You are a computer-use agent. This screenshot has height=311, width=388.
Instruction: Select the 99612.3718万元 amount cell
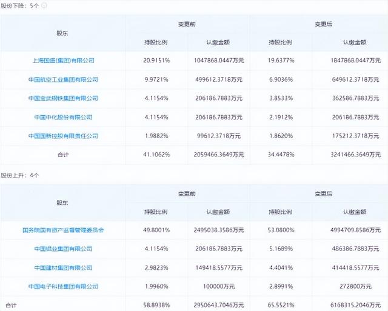(219, 136)
